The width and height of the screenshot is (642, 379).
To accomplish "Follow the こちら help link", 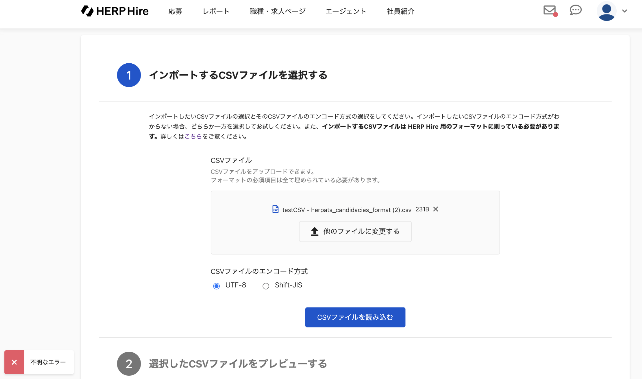I will [193, 137].
